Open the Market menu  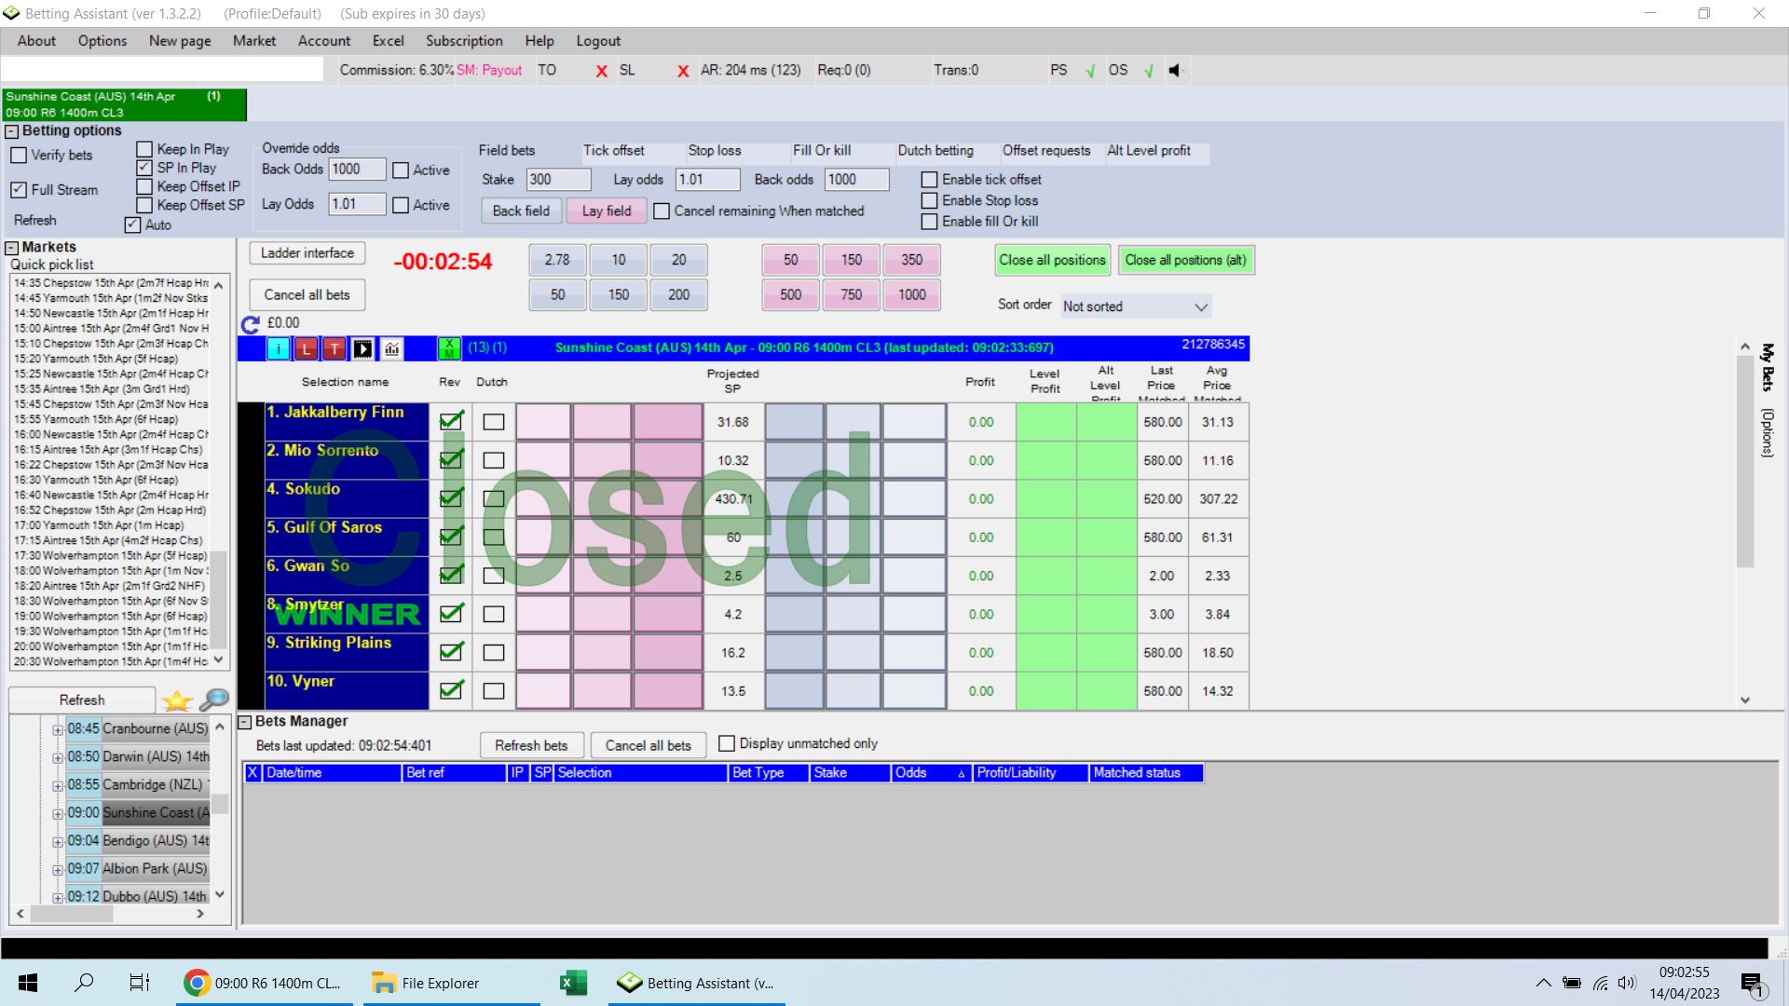click(x=253, y=41)
